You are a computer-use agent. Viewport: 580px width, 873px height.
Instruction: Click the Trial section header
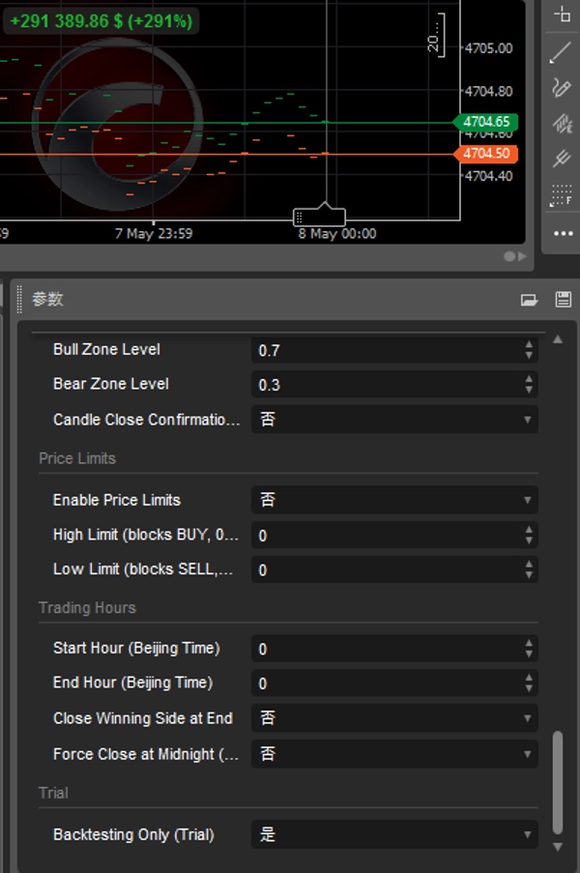[53, 793]
